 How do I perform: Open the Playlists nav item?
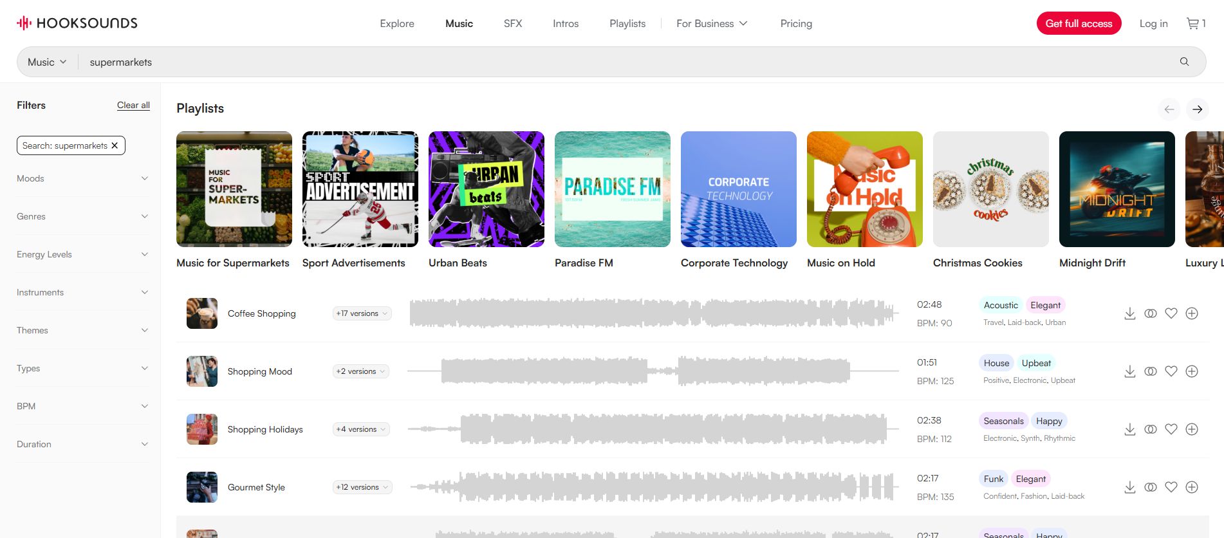pyautogui.click(x=627, y=23)
